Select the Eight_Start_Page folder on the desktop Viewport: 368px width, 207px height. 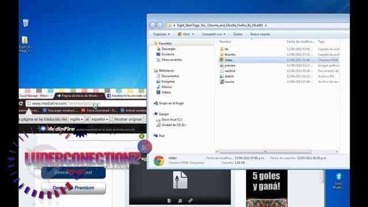(25, 44)
